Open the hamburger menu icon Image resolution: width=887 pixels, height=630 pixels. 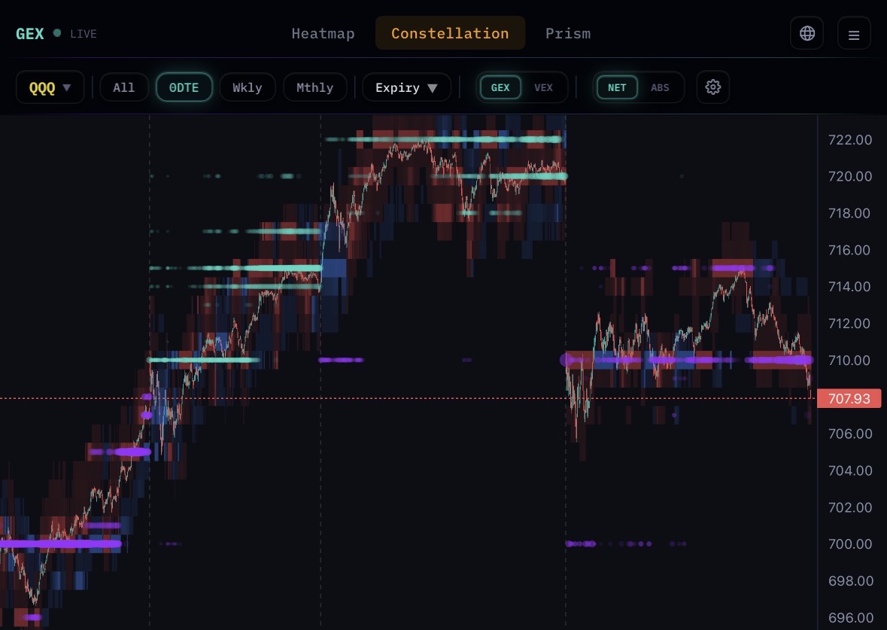(x=854, y=33)
